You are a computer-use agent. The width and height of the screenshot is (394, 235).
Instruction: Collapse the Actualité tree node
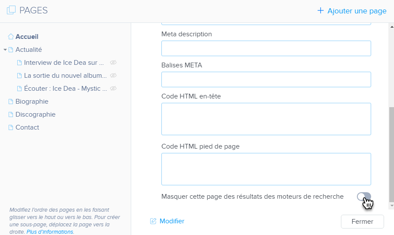[5, 50]
